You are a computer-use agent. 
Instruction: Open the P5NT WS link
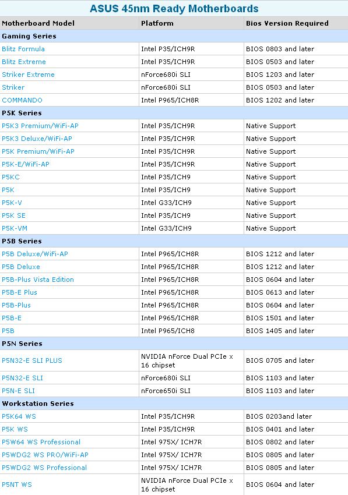tap(17, 485)
